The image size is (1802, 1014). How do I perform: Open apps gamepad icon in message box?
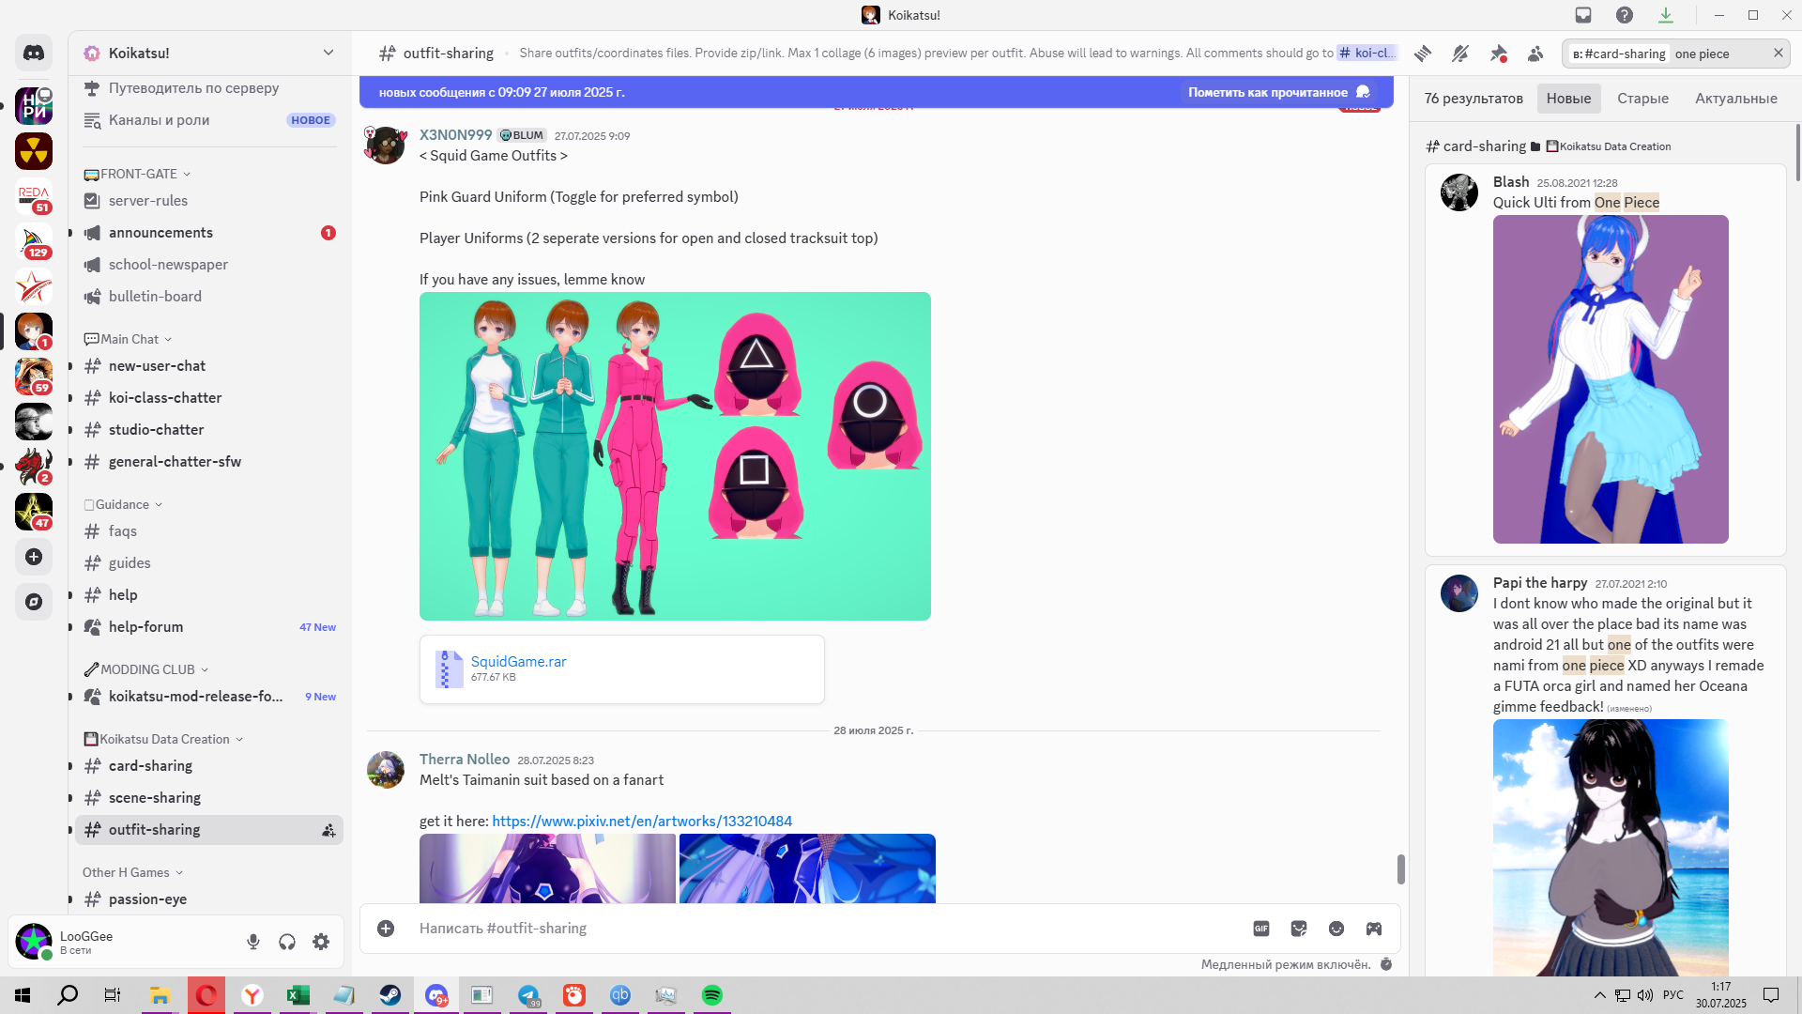pyautogui.click(x=1374, y=929)
